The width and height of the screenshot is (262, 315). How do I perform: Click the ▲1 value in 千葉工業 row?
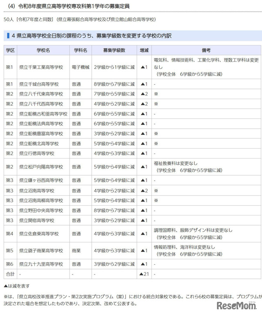pos(144,67)
